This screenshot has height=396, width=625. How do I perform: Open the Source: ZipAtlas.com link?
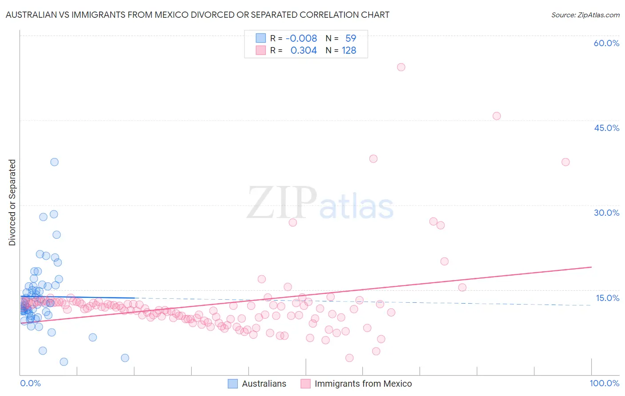pyautogui.click(x=585, y=15)
